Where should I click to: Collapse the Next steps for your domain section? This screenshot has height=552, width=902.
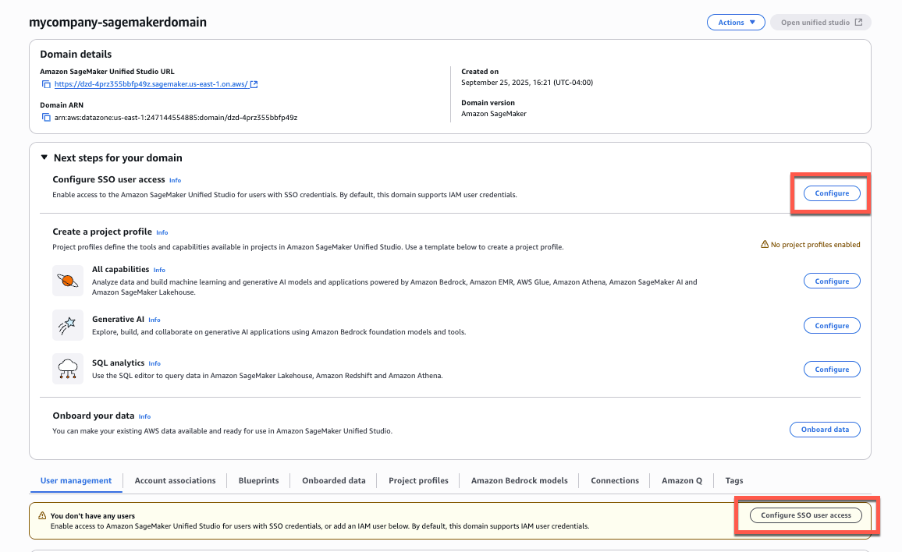[x=44, y=157]
